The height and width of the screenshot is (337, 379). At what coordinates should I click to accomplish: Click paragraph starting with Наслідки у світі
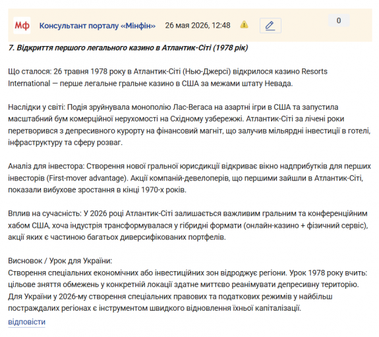pyautogui.click(x=189, y=125)
